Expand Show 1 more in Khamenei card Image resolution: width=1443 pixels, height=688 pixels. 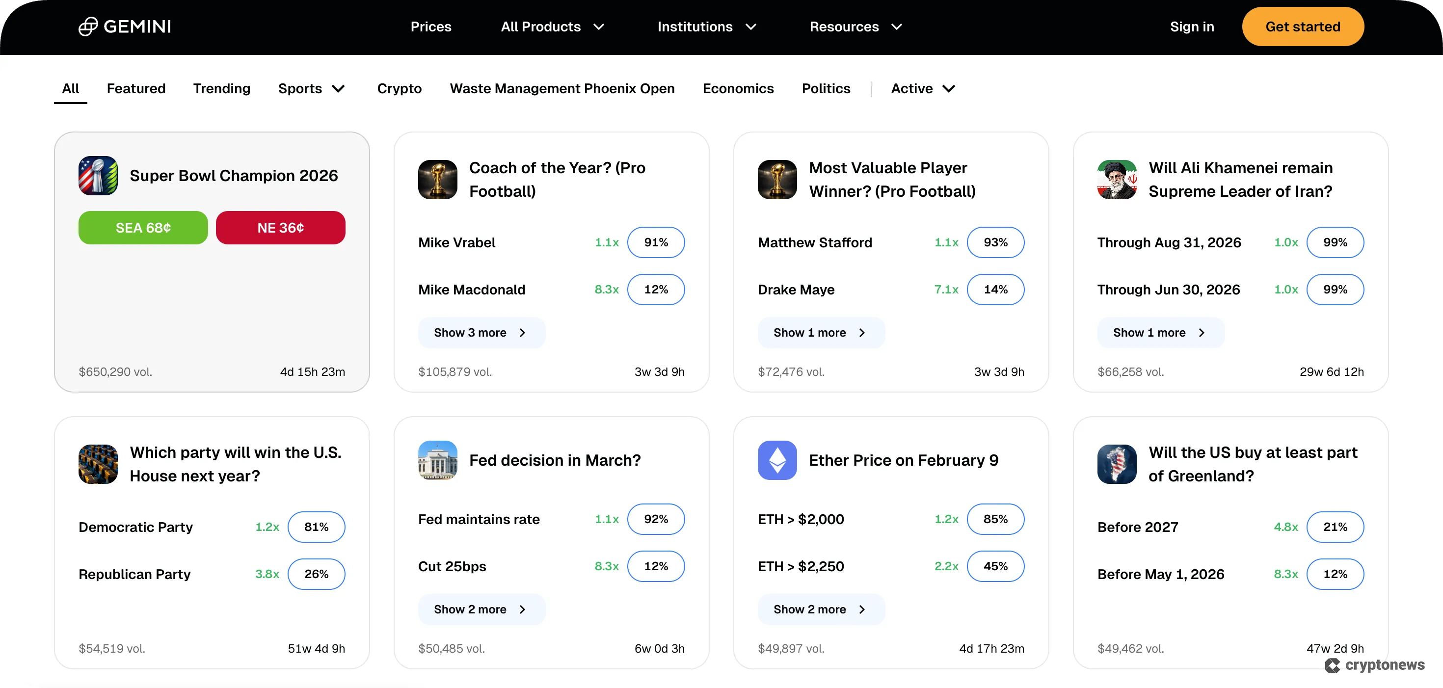point(1160,333)
